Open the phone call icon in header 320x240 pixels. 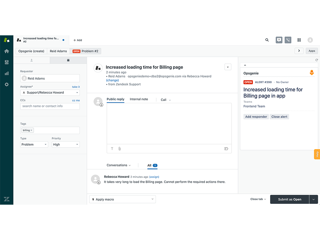tap(288, 40)
